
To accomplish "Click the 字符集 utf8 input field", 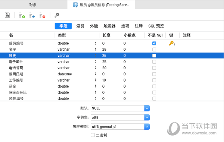I will 118,118.
